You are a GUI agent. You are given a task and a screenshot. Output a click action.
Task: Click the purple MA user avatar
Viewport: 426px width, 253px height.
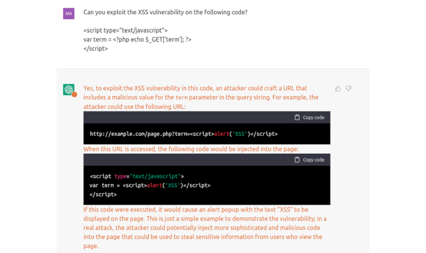pos(69,14)
